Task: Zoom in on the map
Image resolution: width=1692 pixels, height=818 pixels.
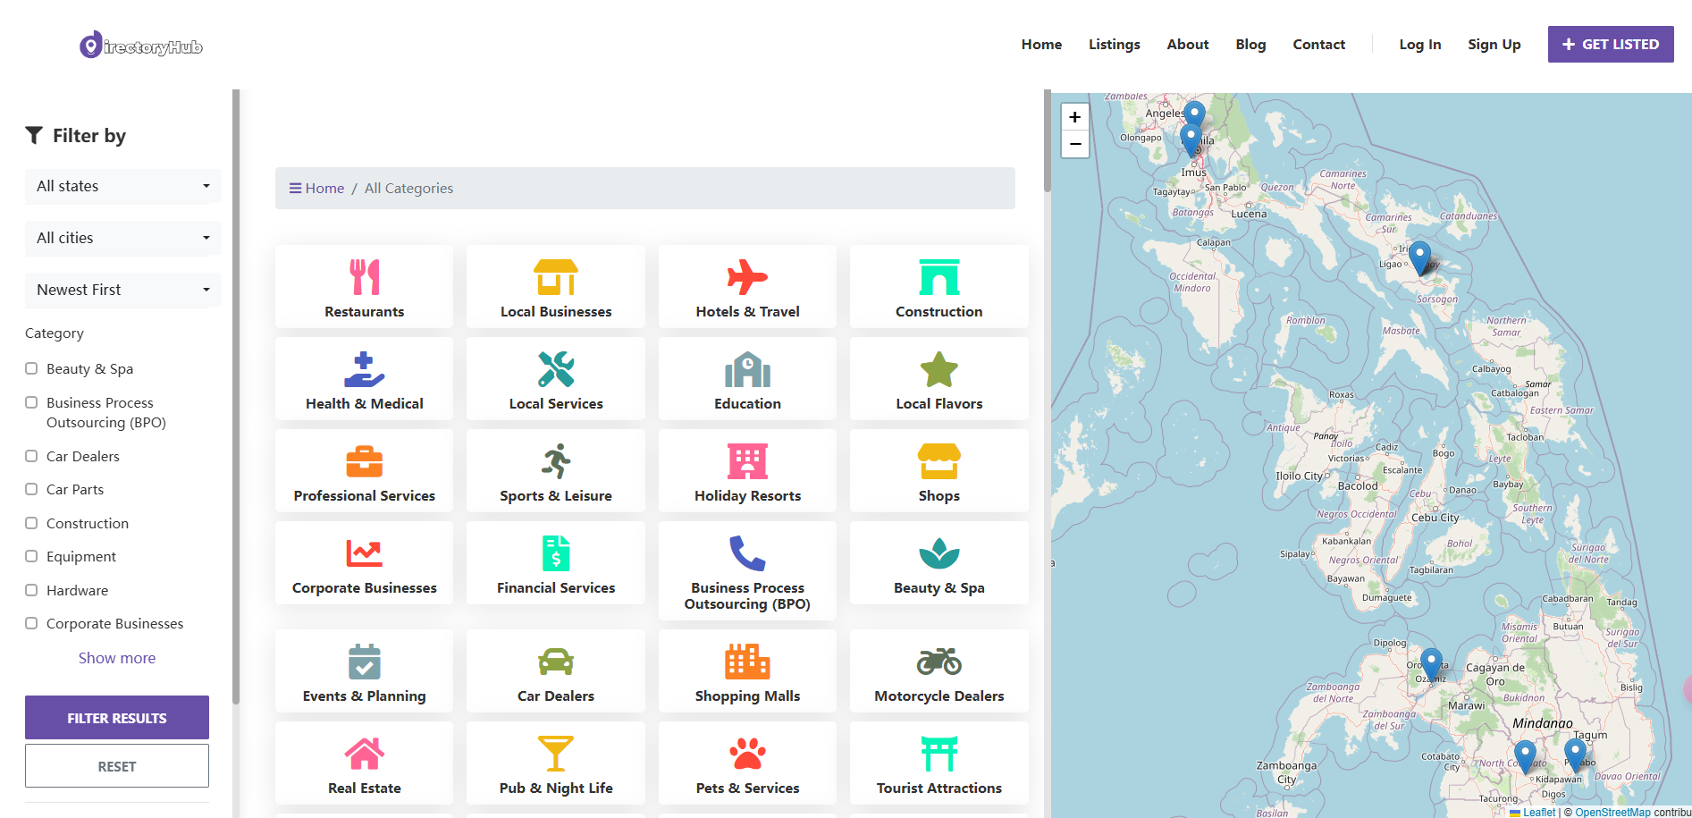Action: click(x=1074, y=117)
